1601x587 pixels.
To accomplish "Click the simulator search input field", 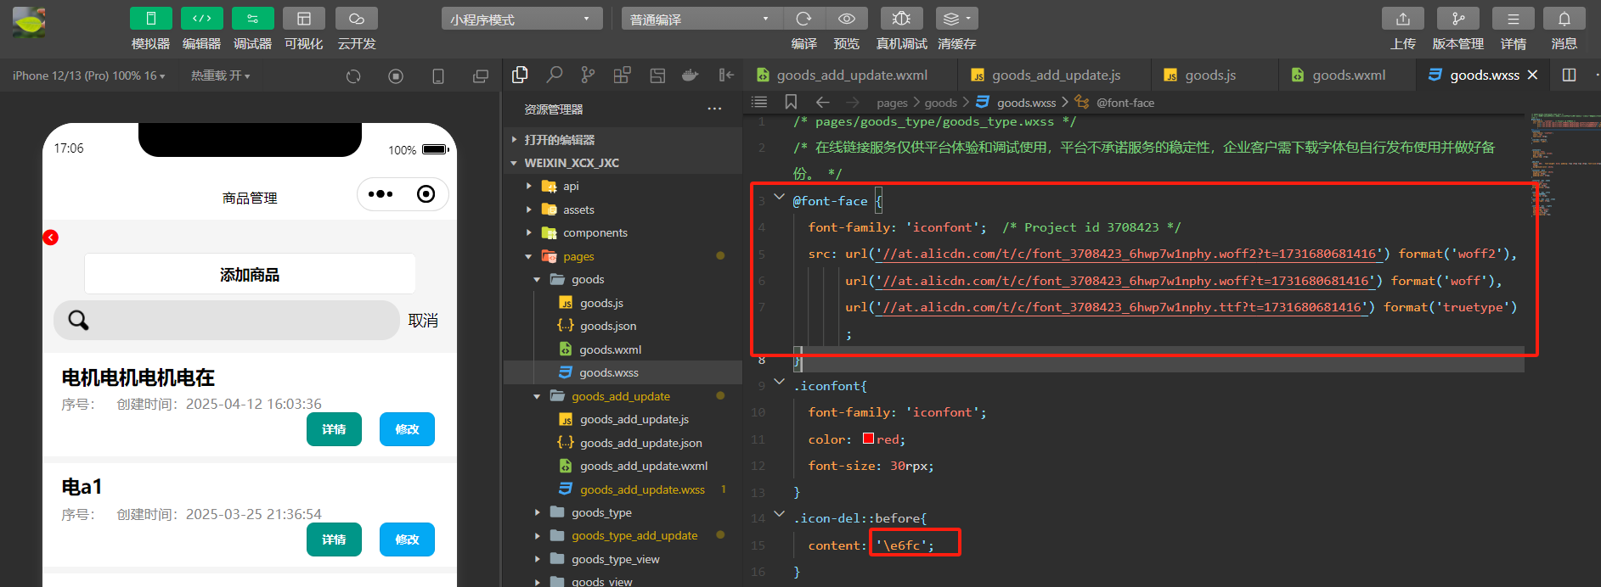I will 227,320.
